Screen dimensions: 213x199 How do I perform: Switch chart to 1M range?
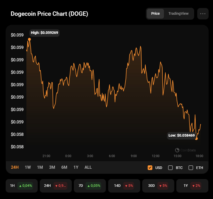tap(40, 167)
